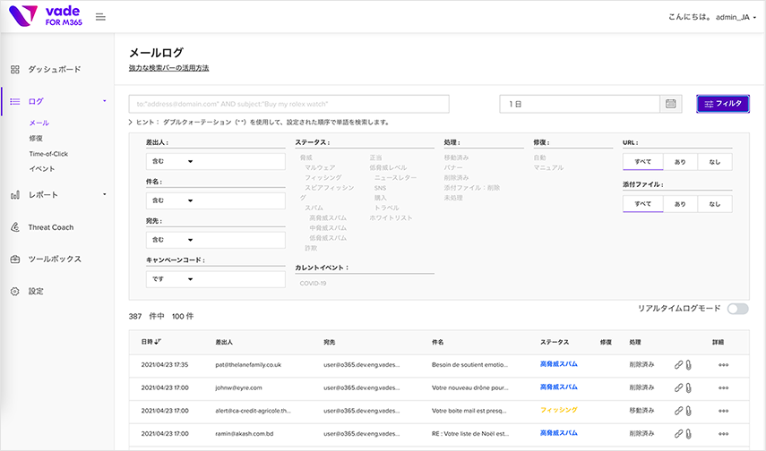Click attachment clip in alert@ca-credit-agricole row

[688, 411]
